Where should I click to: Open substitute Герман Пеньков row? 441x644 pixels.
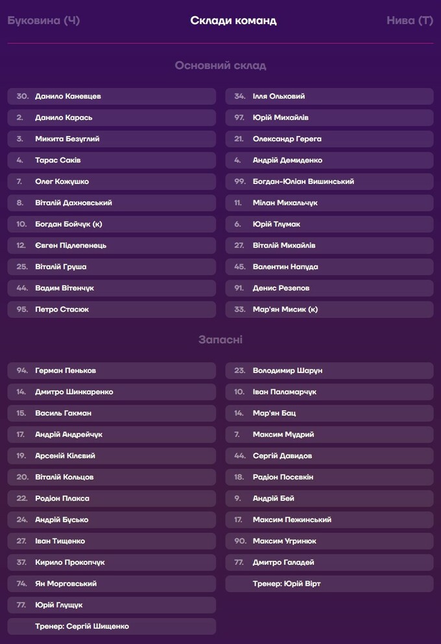[112, 371]
